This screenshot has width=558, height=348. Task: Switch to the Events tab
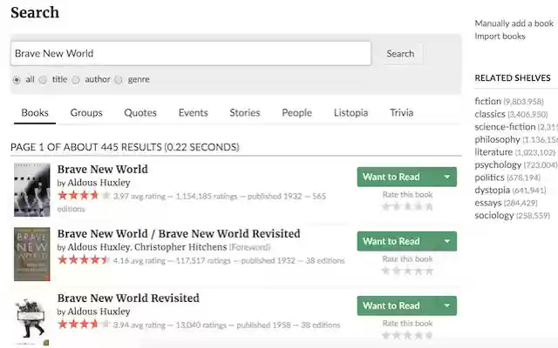click(x=194, y=113)
